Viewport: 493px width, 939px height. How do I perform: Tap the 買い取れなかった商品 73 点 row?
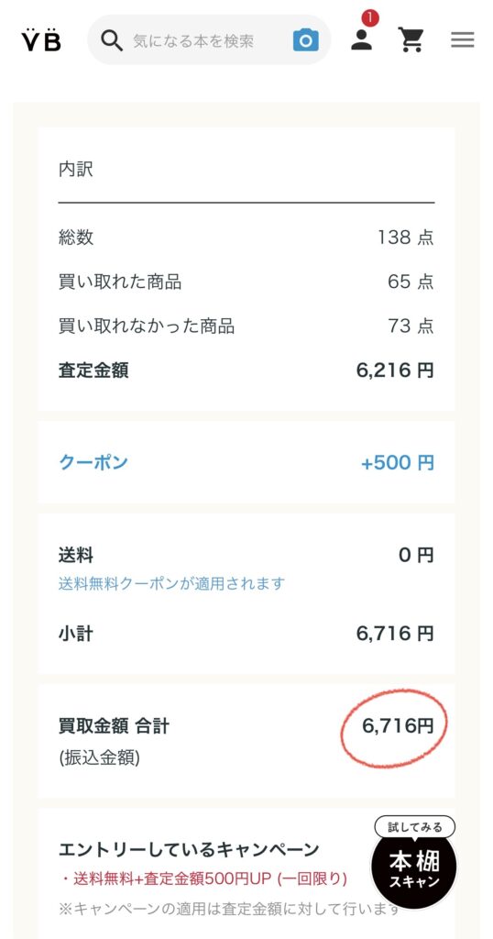click(x=246, y=326)
